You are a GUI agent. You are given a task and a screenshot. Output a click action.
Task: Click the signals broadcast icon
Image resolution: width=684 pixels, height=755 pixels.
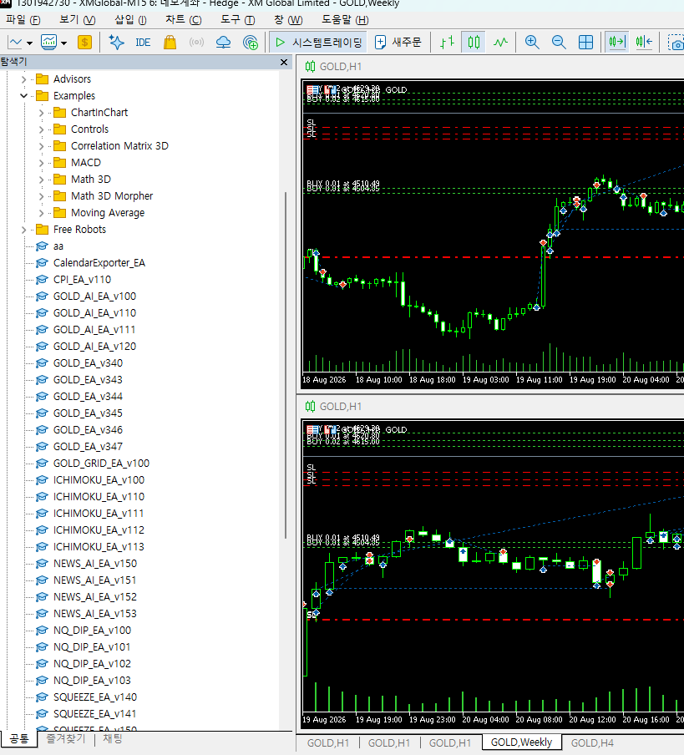[x=196, y=43]
